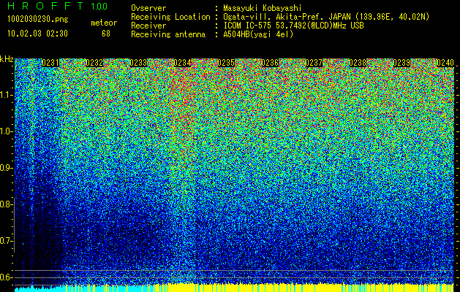Click the 0.8 frequency axis label
This screenshot has width=460, height=292.
(x=6, y=204)
